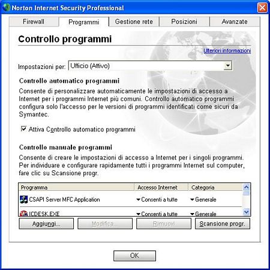This screenshot has width=270, height=270.
Task: Open the Impostazioni per dropdown arrow
Action: (227, 65)
